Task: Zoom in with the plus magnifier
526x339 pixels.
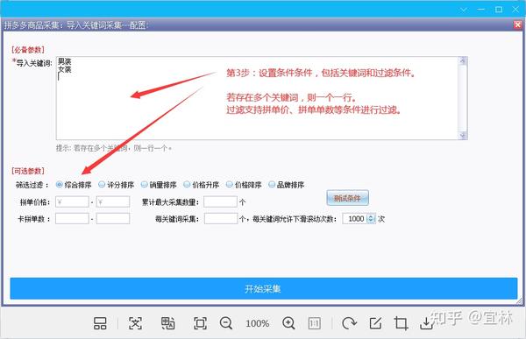Action: click(288, 323)
